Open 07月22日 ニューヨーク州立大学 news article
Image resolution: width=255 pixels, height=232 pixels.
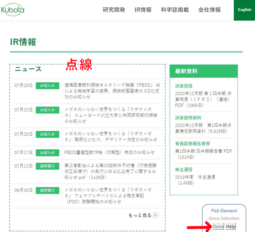click(x=111, y=115)
